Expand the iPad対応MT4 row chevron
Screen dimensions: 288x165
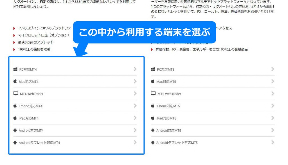point(135,118)
